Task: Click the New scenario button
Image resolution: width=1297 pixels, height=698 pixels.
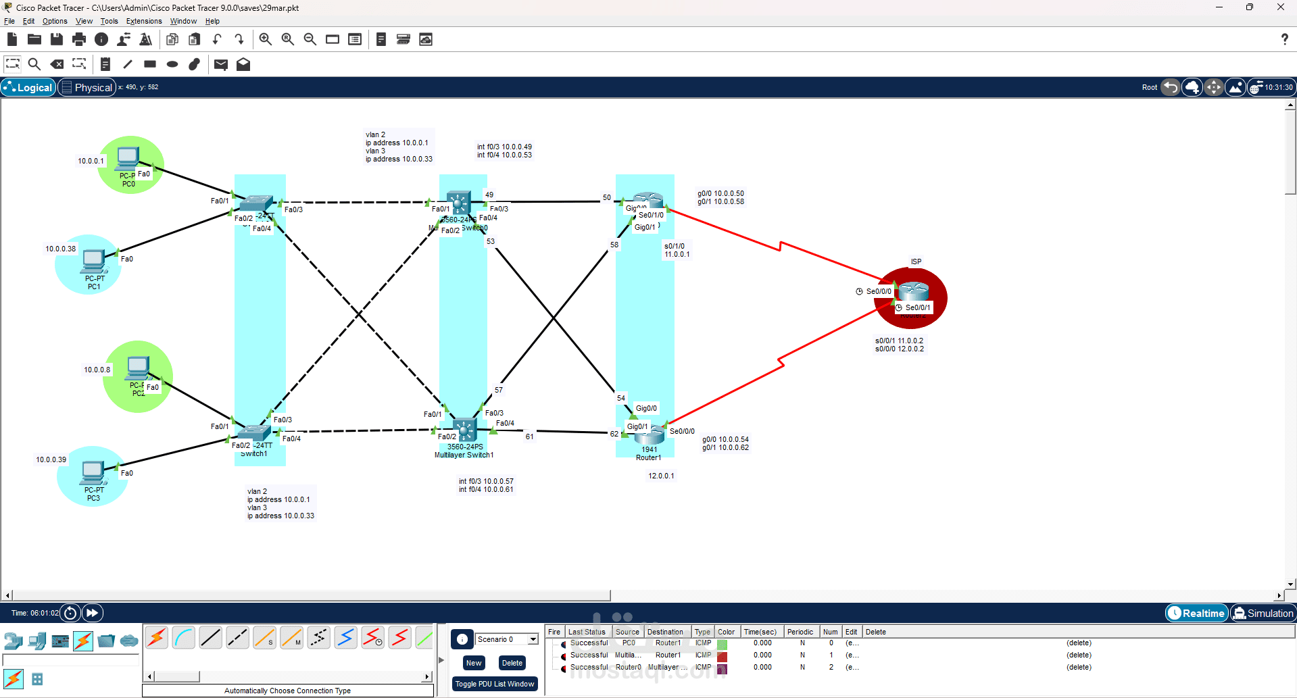Action: (474, 663)
